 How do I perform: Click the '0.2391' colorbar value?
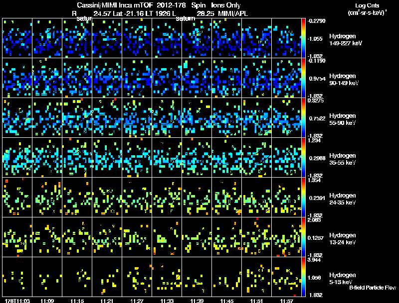pyautogui.click(x=317, y=198)
